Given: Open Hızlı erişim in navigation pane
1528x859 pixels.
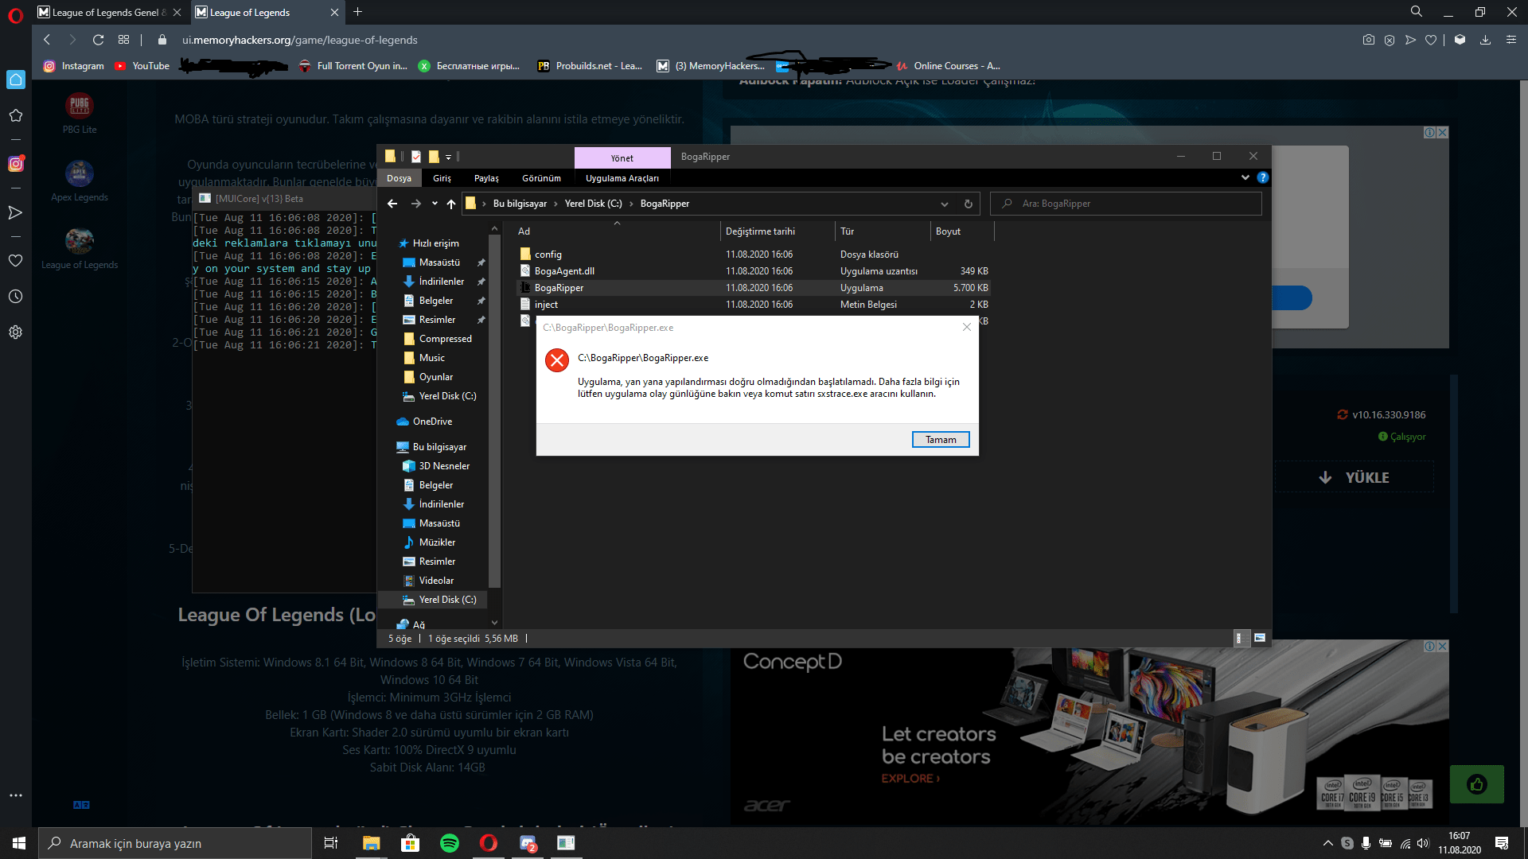Looking at the screenshot, I should click(x=435, y=243).
